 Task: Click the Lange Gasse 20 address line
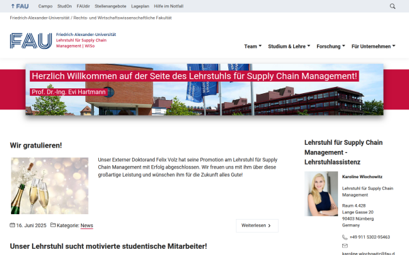click(x=358, y=212)
